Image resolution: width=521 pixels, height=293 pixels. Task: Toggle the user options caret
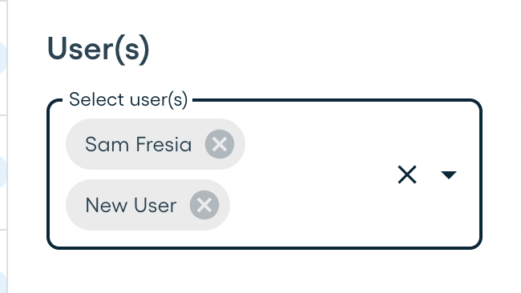[x=449, y=175]
